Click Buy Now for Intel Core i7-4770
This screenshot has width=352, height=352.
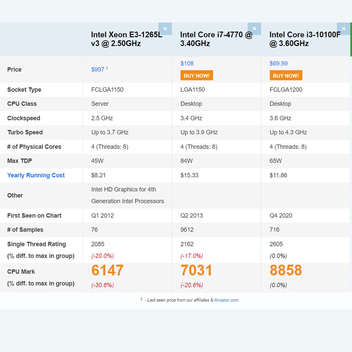197,75
